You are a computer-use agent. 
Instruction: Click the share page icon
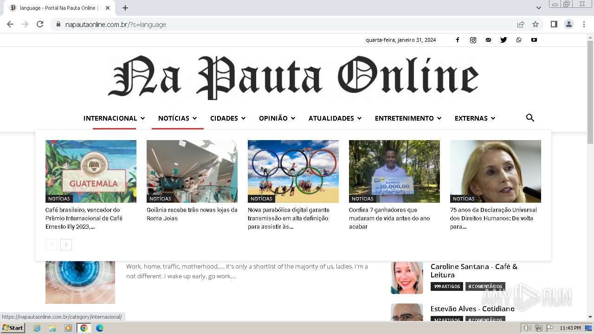tap(521, 24)
